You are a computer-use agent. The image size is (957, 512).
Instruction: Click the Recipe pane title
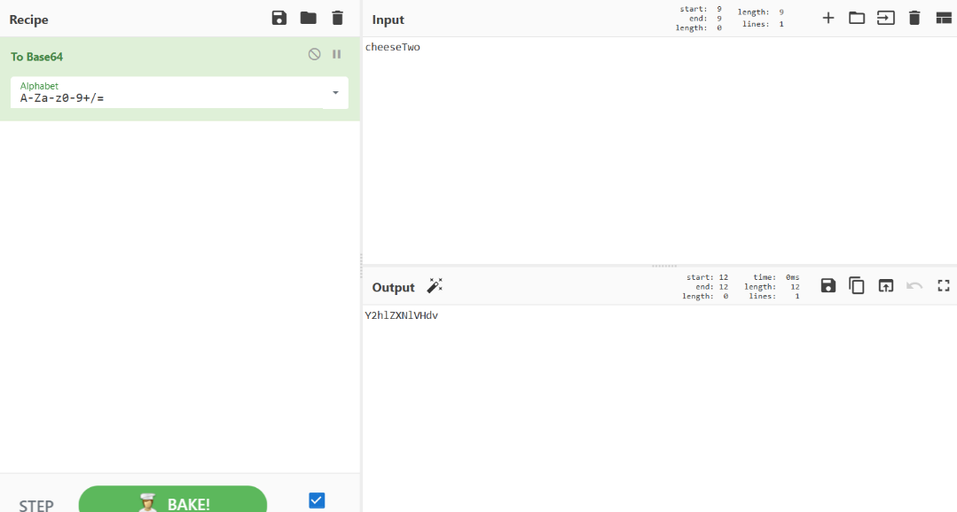[28, 19]
